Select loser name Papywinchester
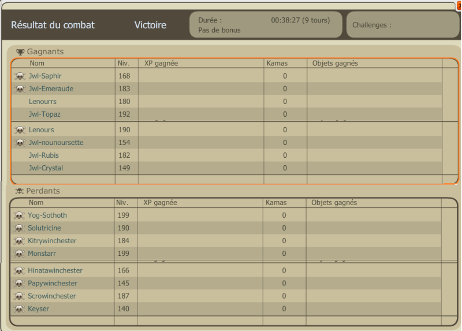This screenshot has width=462, height=331. [x=53, y=283]
